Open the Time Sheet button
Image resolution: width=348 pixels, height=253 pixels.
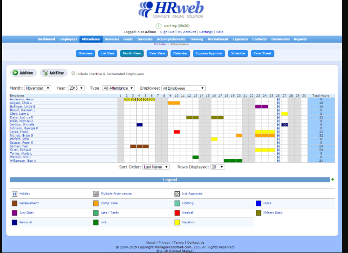[263, 54]
